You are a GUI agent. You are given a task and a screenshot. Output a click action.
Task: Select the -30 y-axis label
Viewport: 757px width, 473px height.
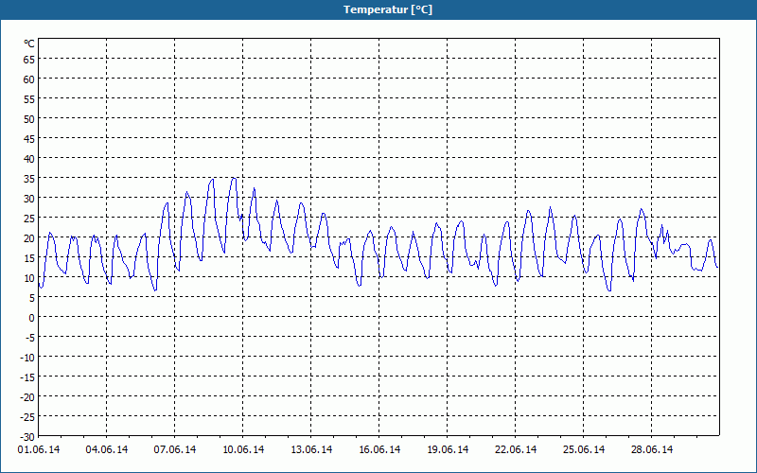pyautogui.click(x=27, y=437)
